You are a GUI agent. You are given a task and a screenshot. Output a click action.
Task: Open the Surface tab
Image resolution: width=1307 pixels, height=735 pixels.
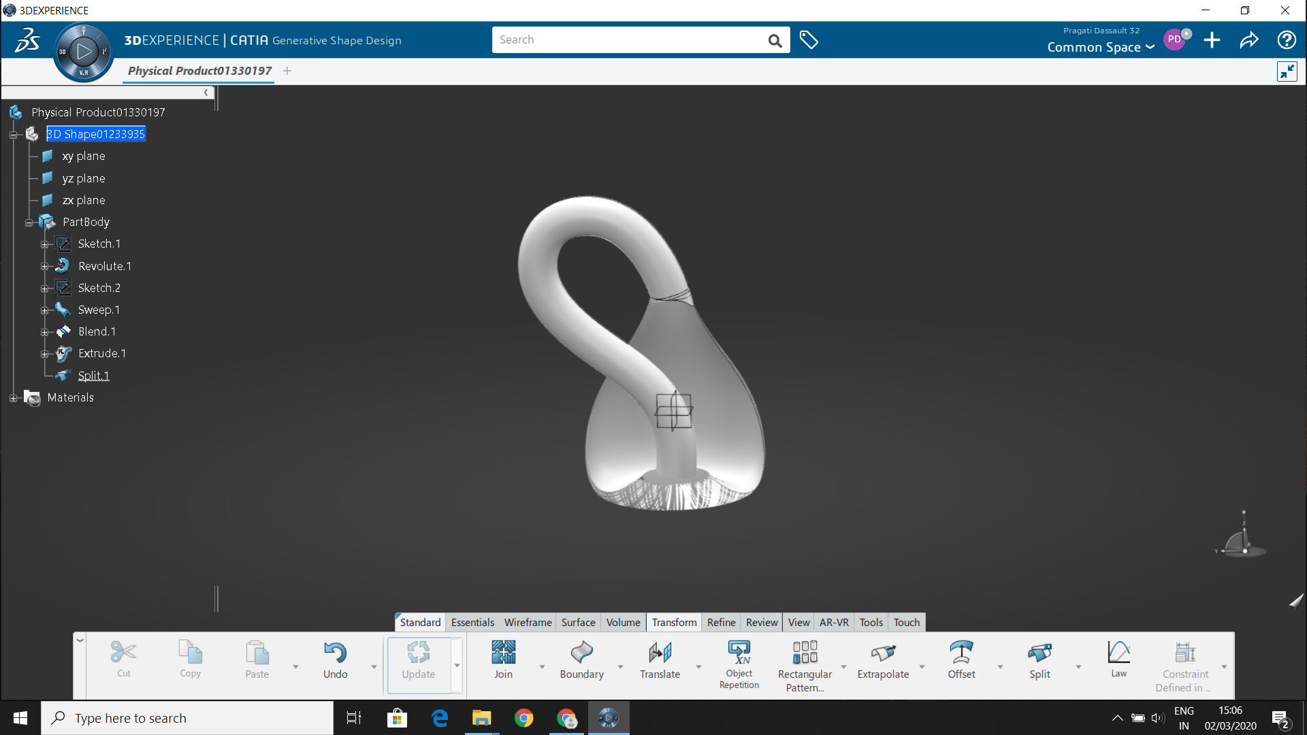point(578,622)
